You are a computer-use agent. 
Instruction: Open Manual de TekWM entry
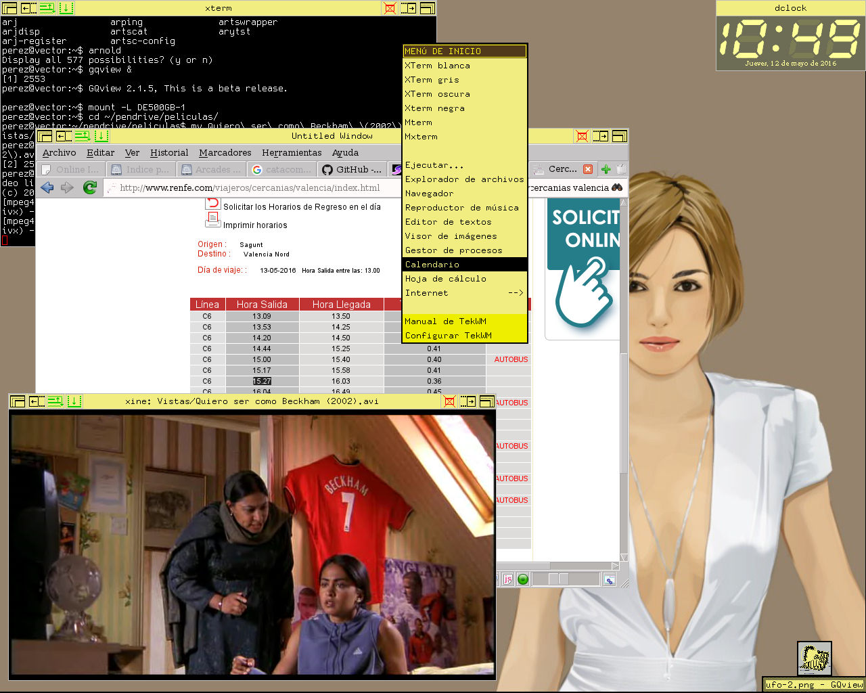(464, 321)
